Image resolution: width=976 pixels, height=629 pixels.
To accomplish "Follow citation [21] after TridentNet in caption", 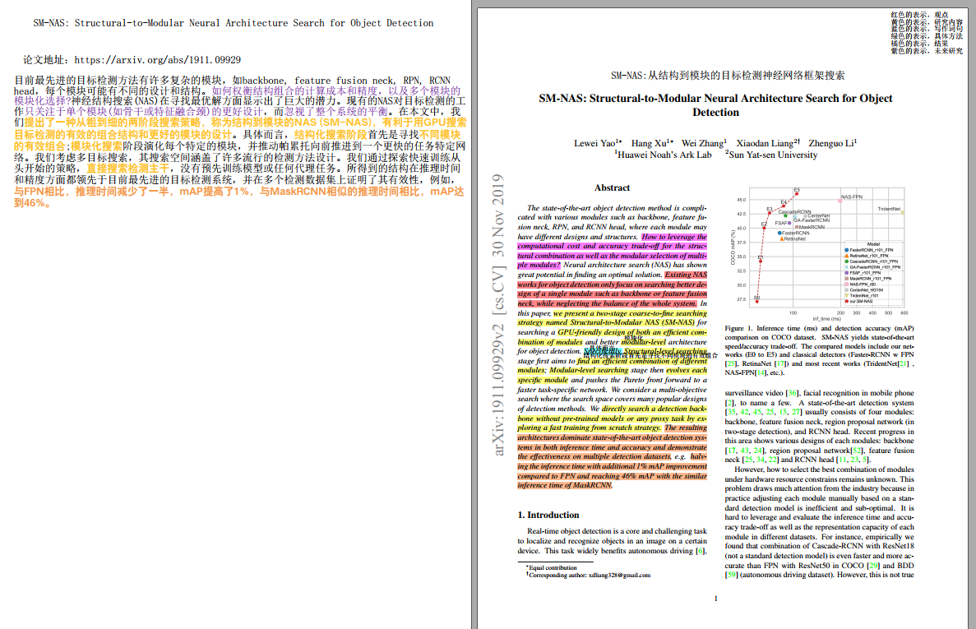I will point(903,363).
